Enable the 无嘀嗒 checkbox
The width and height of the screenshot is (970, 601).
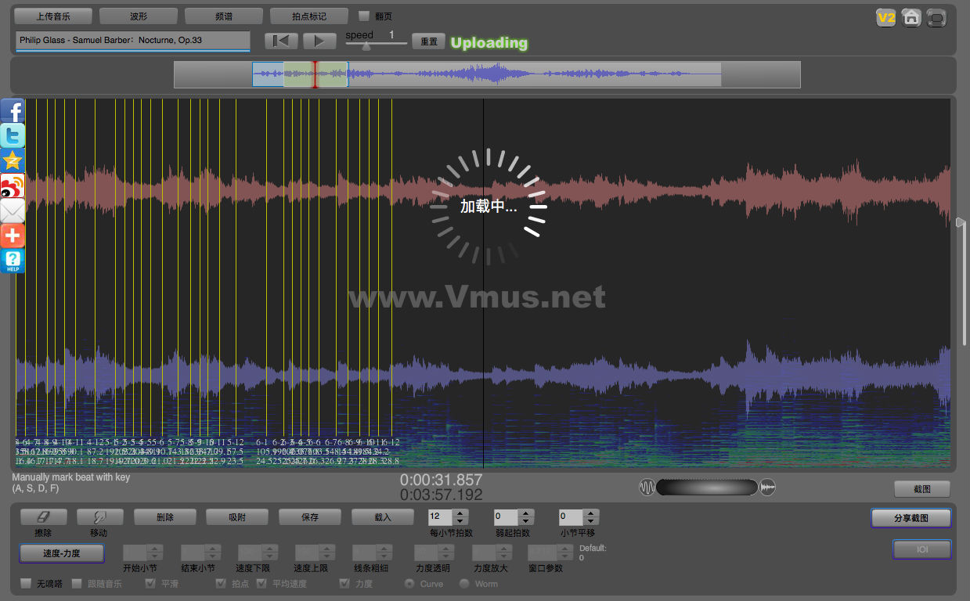pyautogui.click(x=26, y=584)
